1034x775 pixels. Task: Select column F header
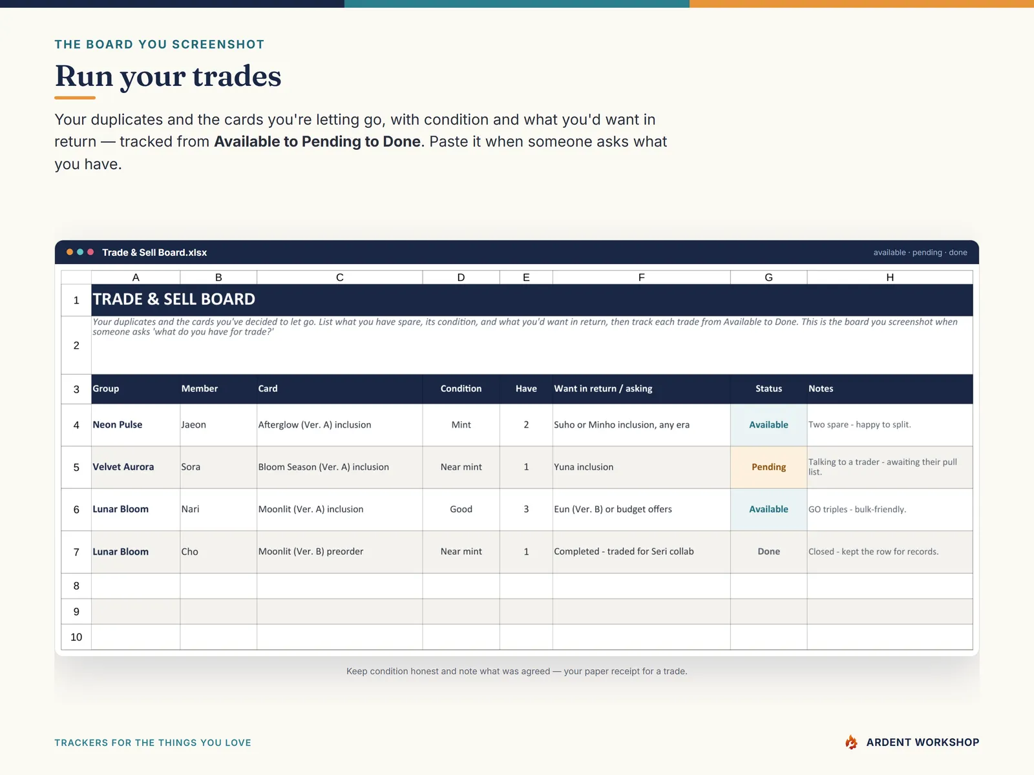pyautogui.click(x=642, y=277)
